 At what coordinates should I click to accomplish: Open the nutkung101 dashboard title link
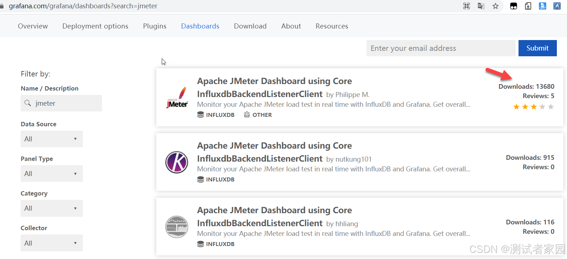[275, 152]
